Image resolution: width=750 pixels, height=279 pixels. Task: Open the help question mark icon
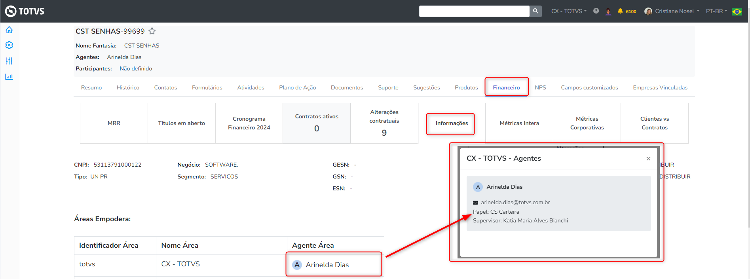(x=596, y=11)
